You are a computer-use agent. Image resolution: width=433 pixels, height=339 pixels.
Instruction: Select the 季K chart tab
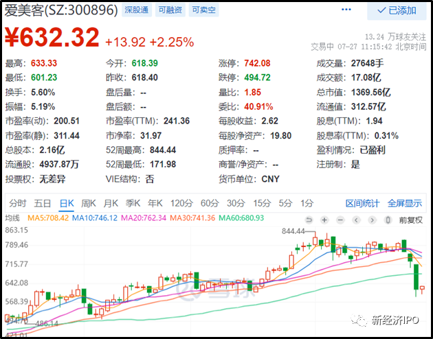click(x=133, y=203)
